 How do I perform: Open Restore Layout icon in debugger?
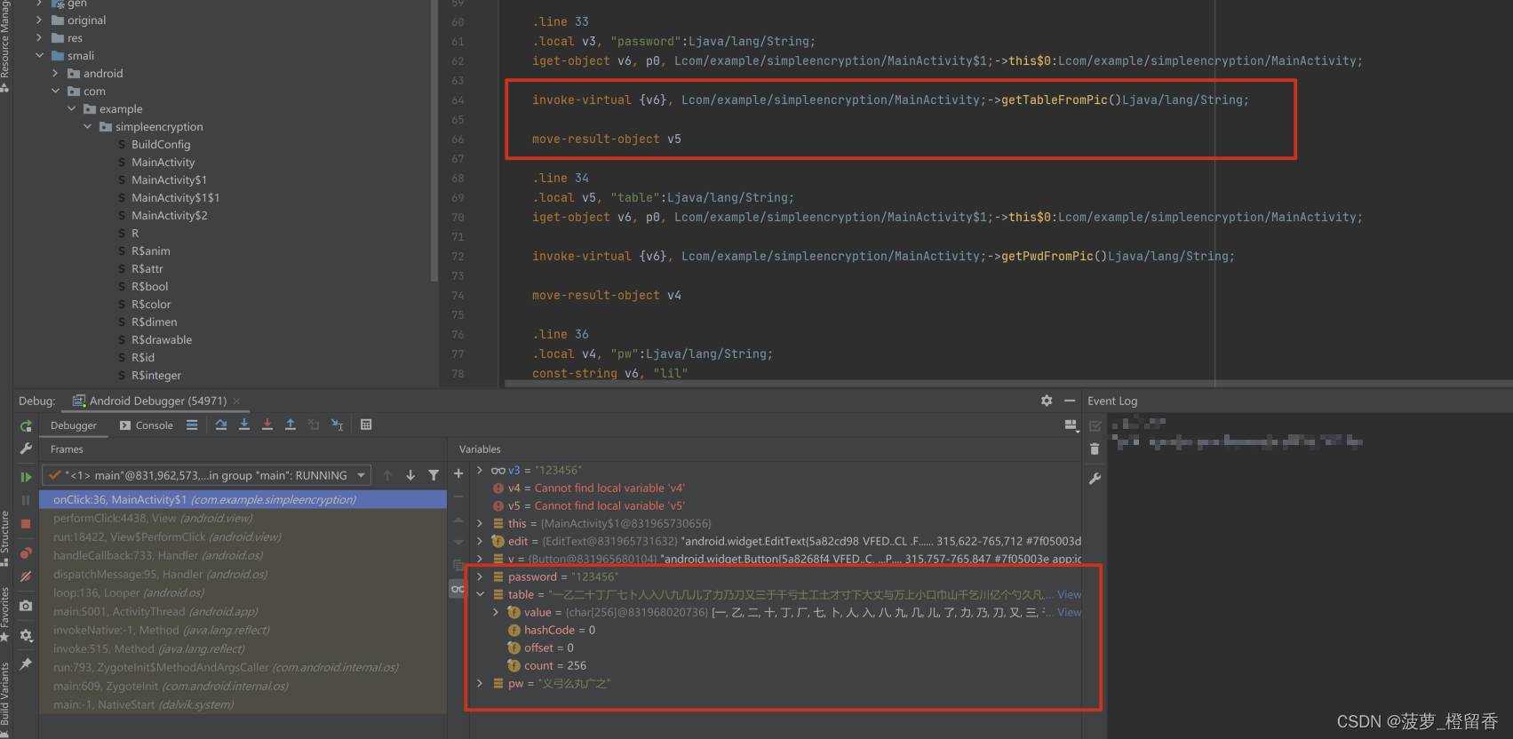click(x=1071, y=425)
